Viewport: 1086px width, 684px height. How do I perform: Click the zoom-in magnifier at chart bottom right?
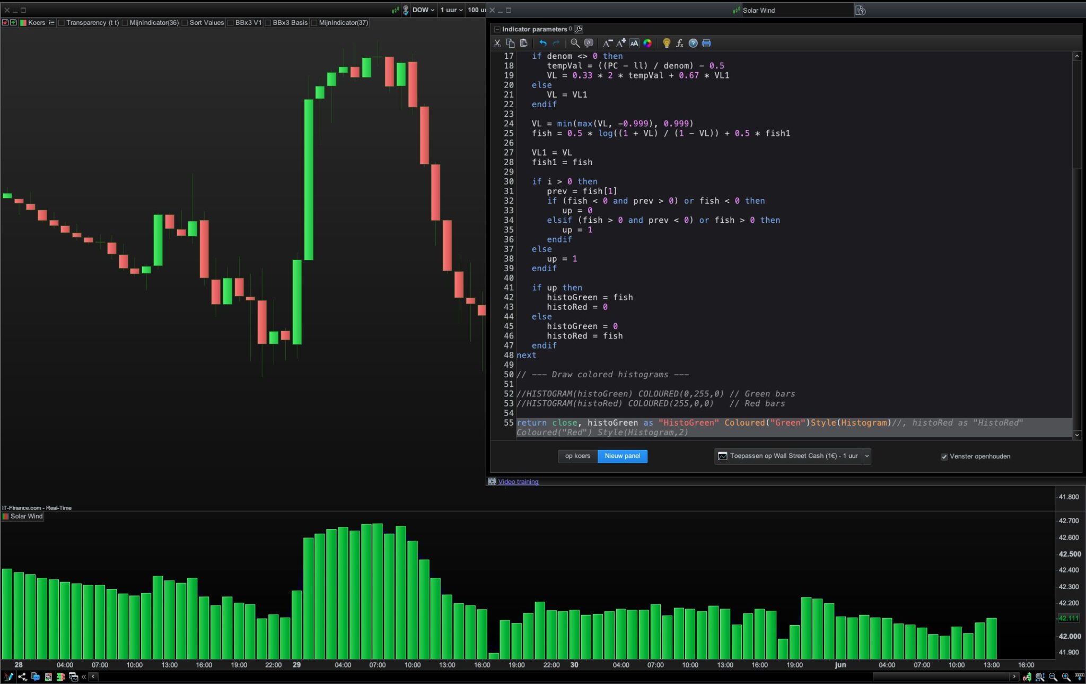point(1066,677)
